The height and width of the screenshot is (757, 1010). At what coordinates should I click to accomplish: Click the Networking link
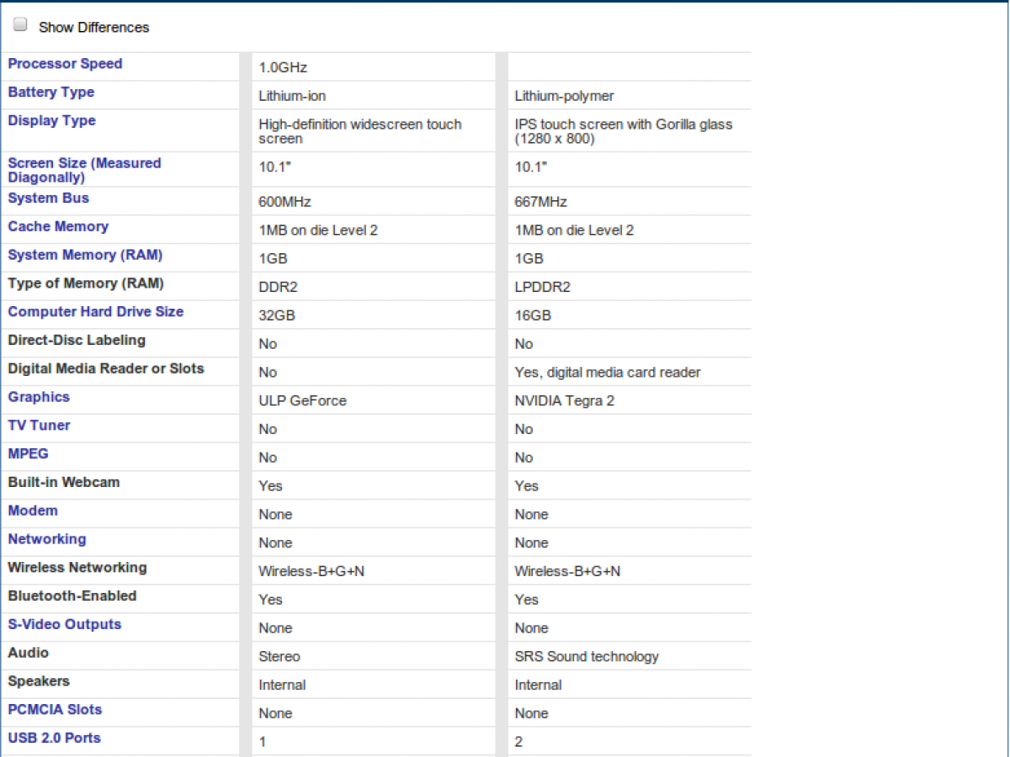[46, 539]
